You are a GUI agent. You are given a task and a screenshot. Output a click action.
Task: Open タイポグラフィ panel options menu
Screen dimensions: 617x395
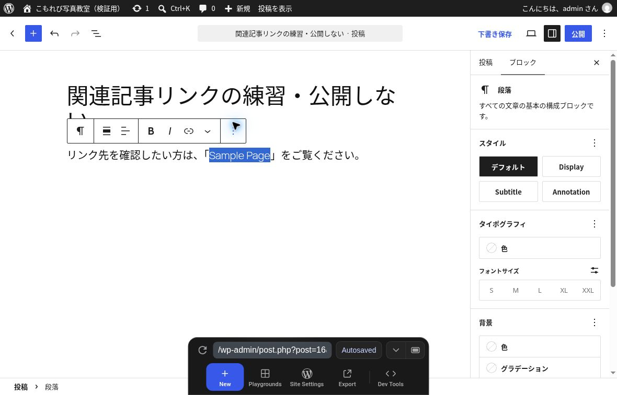(595, 224)
